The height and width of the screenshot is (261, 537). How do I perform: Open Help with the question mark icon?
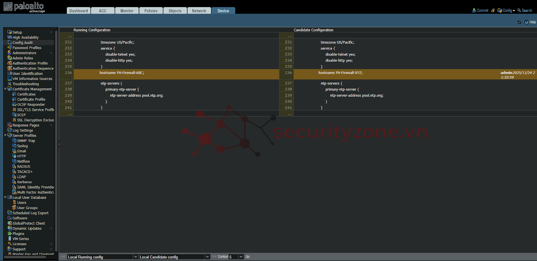point(527,22)
